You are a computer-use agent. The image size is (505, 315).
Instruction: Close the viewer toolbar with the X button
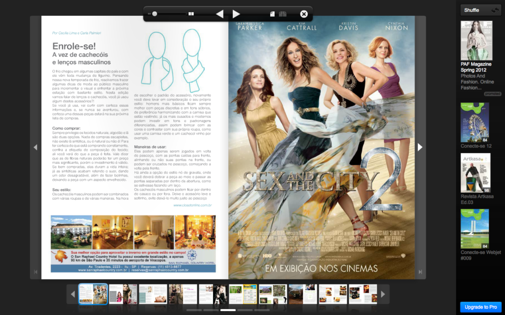click(x=304, y=14)
